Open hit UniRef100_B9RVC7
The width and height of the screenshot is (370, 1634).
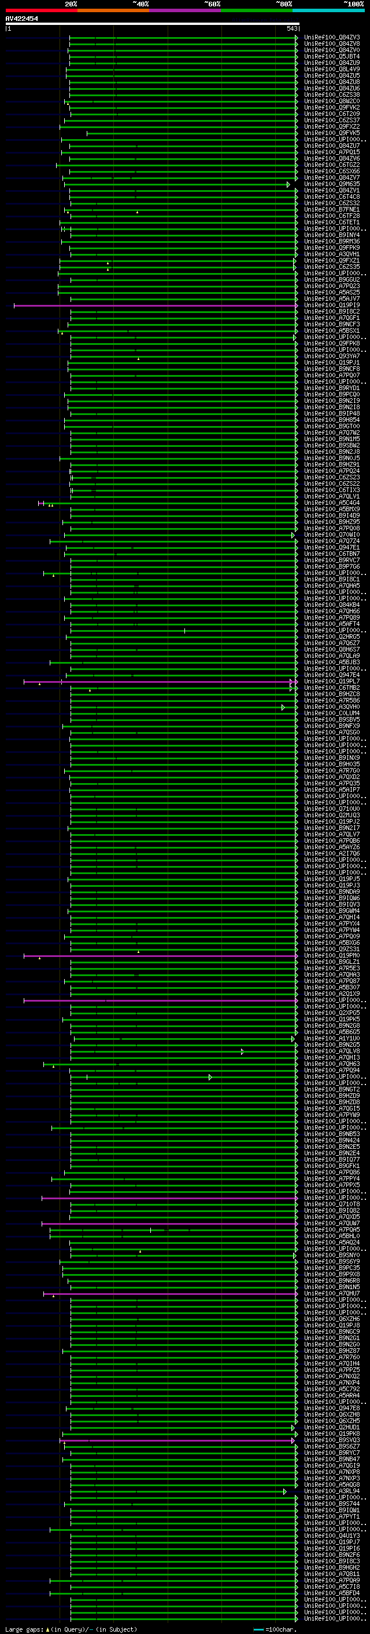332,560
